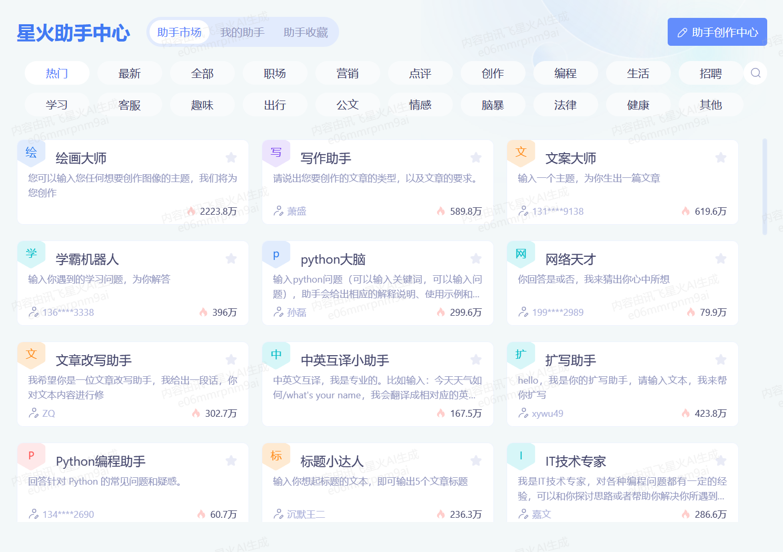The height and width of the screenshot is (552, 783).
Task: Click the 扩写助手 badge icon
Action: (x=521, y=355)
